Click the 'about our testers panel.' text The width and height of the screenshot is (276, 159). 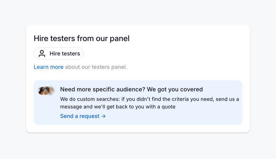pyautogui.click(x=96, y=67)
